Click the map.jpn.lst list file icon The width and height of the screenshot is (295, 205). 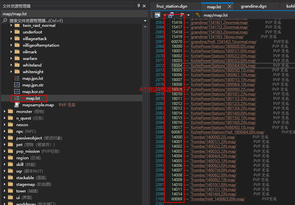coord(17,78)
